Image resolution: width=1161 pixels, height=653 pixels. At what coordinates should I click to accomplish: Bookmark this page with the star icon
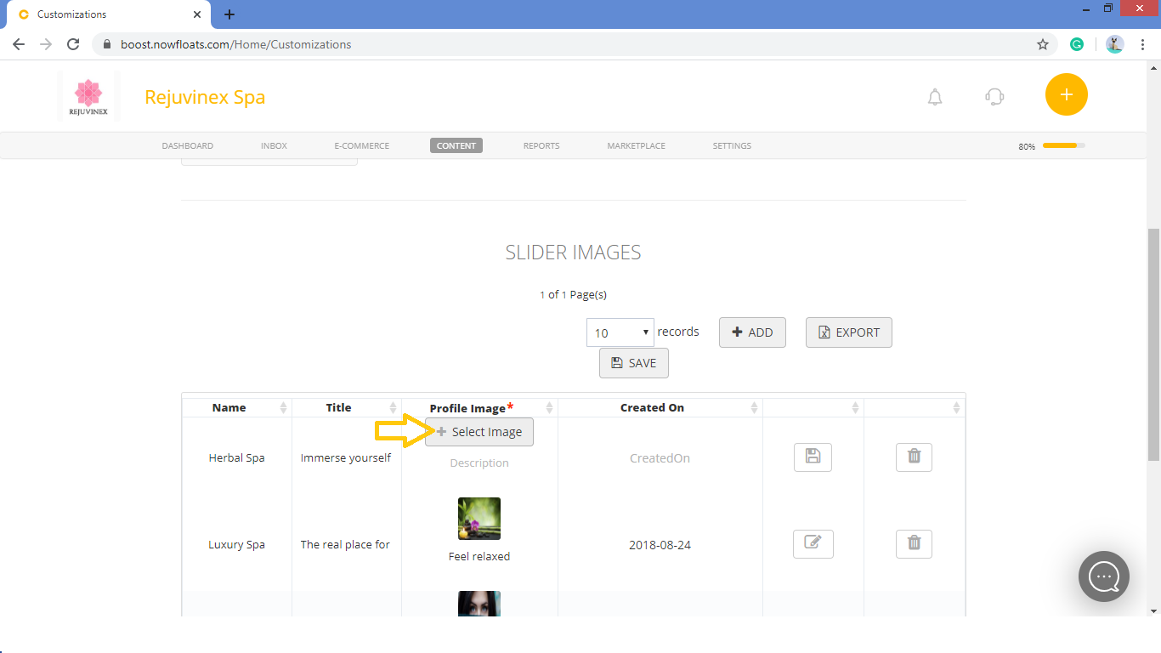(x=1043, y=44)
